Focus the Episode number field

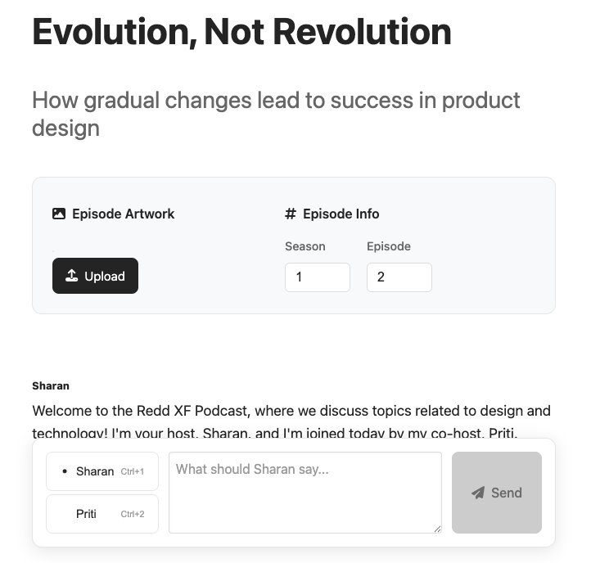coord(399,277)
